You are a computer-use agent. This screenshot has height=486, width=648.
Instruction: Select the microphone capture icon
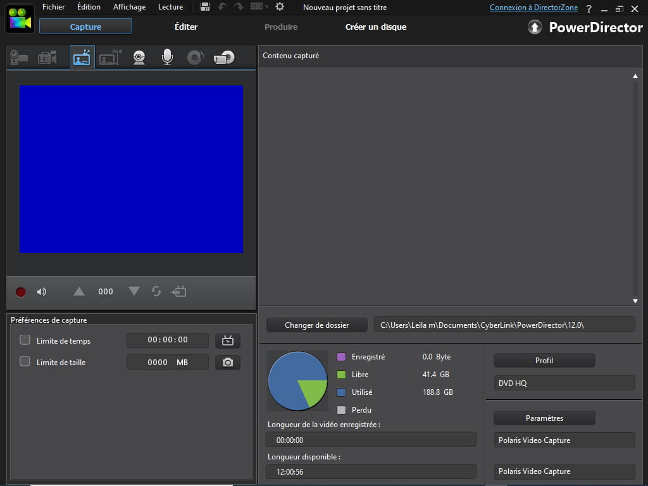click(x=167, y=58)
